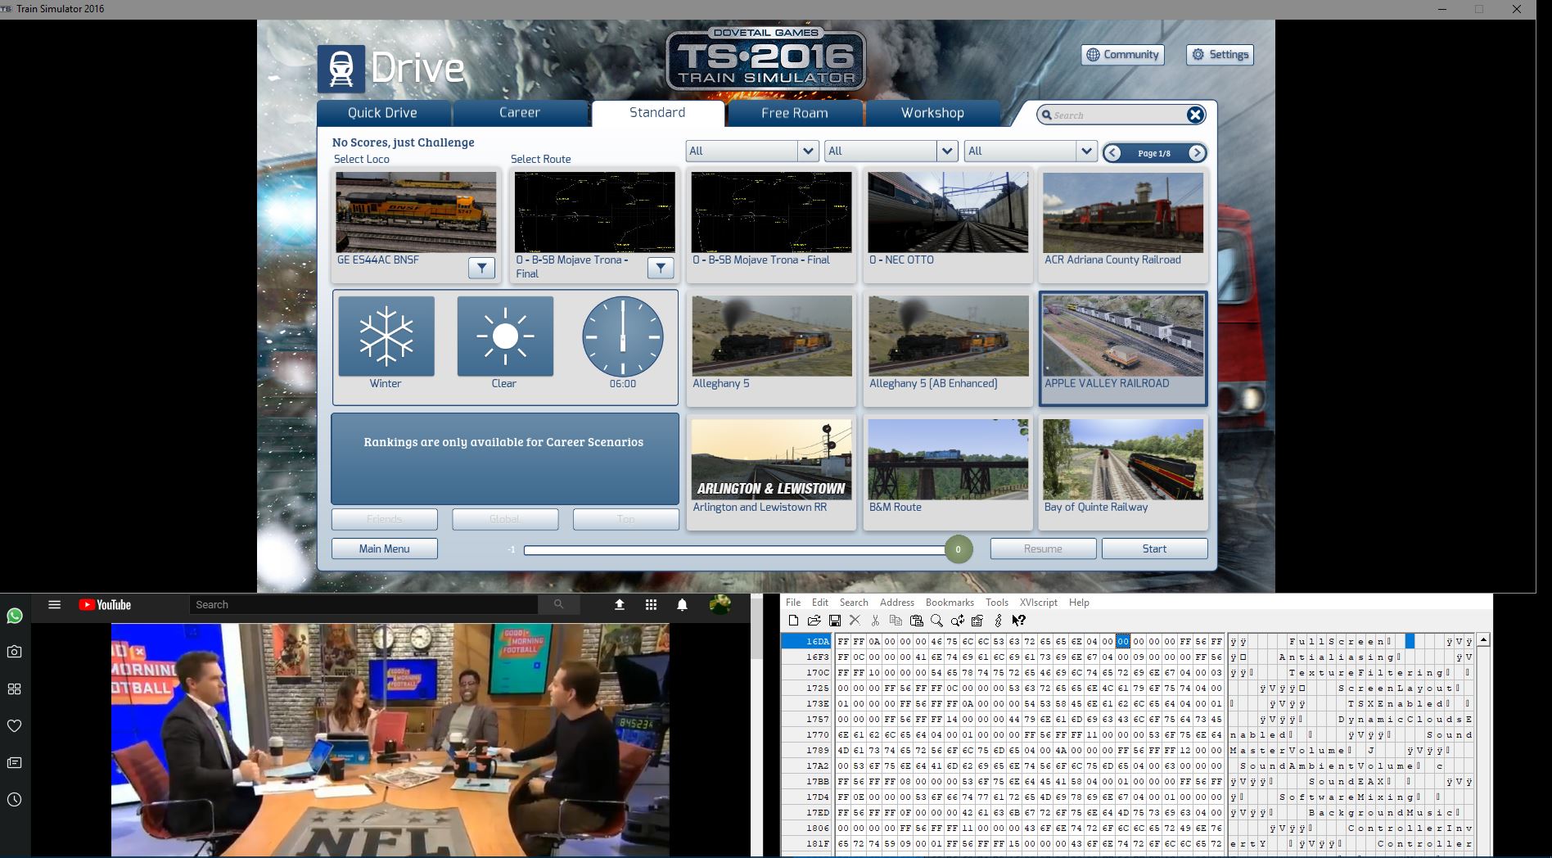Viewport: 1552px width, 858px height.
Task: Open the Workshop tab
Action: coord(932,113)
